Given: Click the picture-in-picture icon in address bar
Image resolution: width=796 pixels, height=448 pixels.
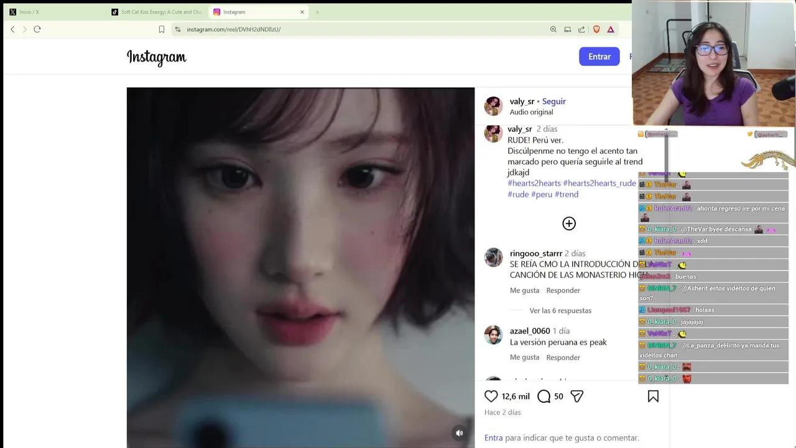Looking at the screenshot, I should click(568, 29).
